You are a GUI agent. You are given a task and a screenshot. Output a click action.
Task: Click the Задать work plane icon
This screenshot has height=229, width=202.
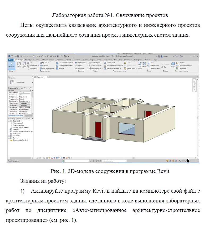(x=173, y=65)
